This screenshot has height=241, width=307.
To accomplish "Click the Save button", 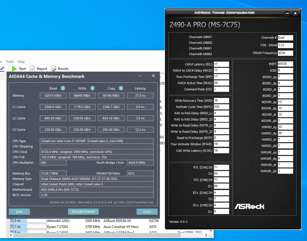I will pyautogui.click(x=19, y=211).
